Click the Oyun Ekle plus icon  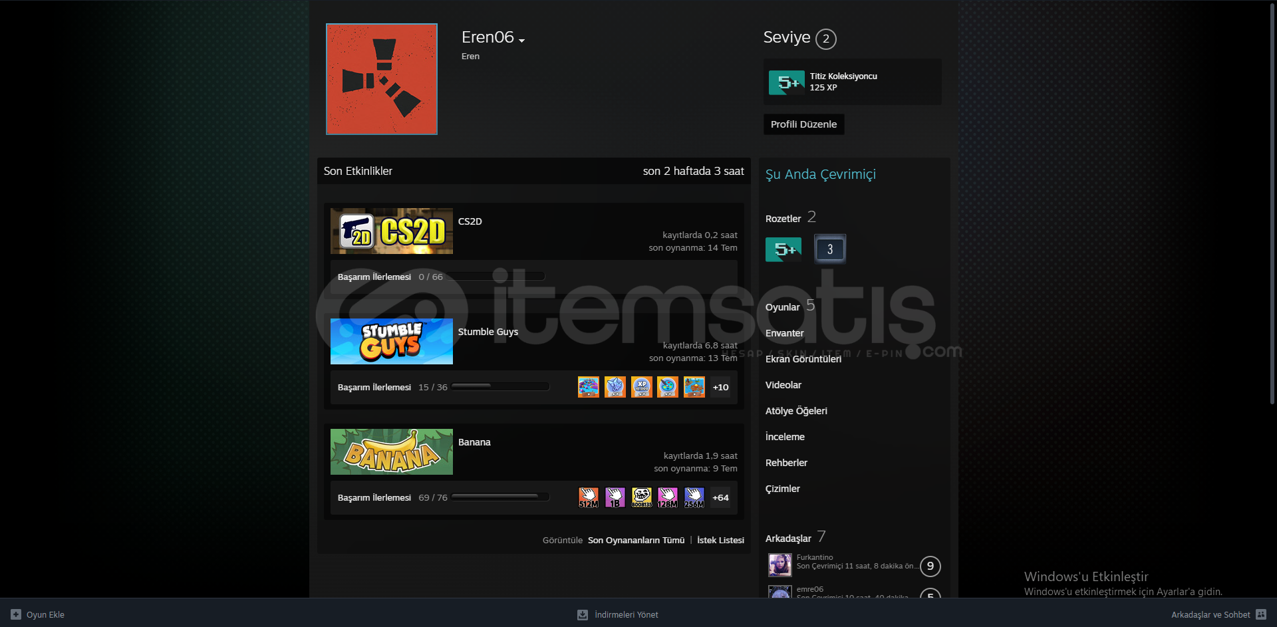[x=16, y=614]
